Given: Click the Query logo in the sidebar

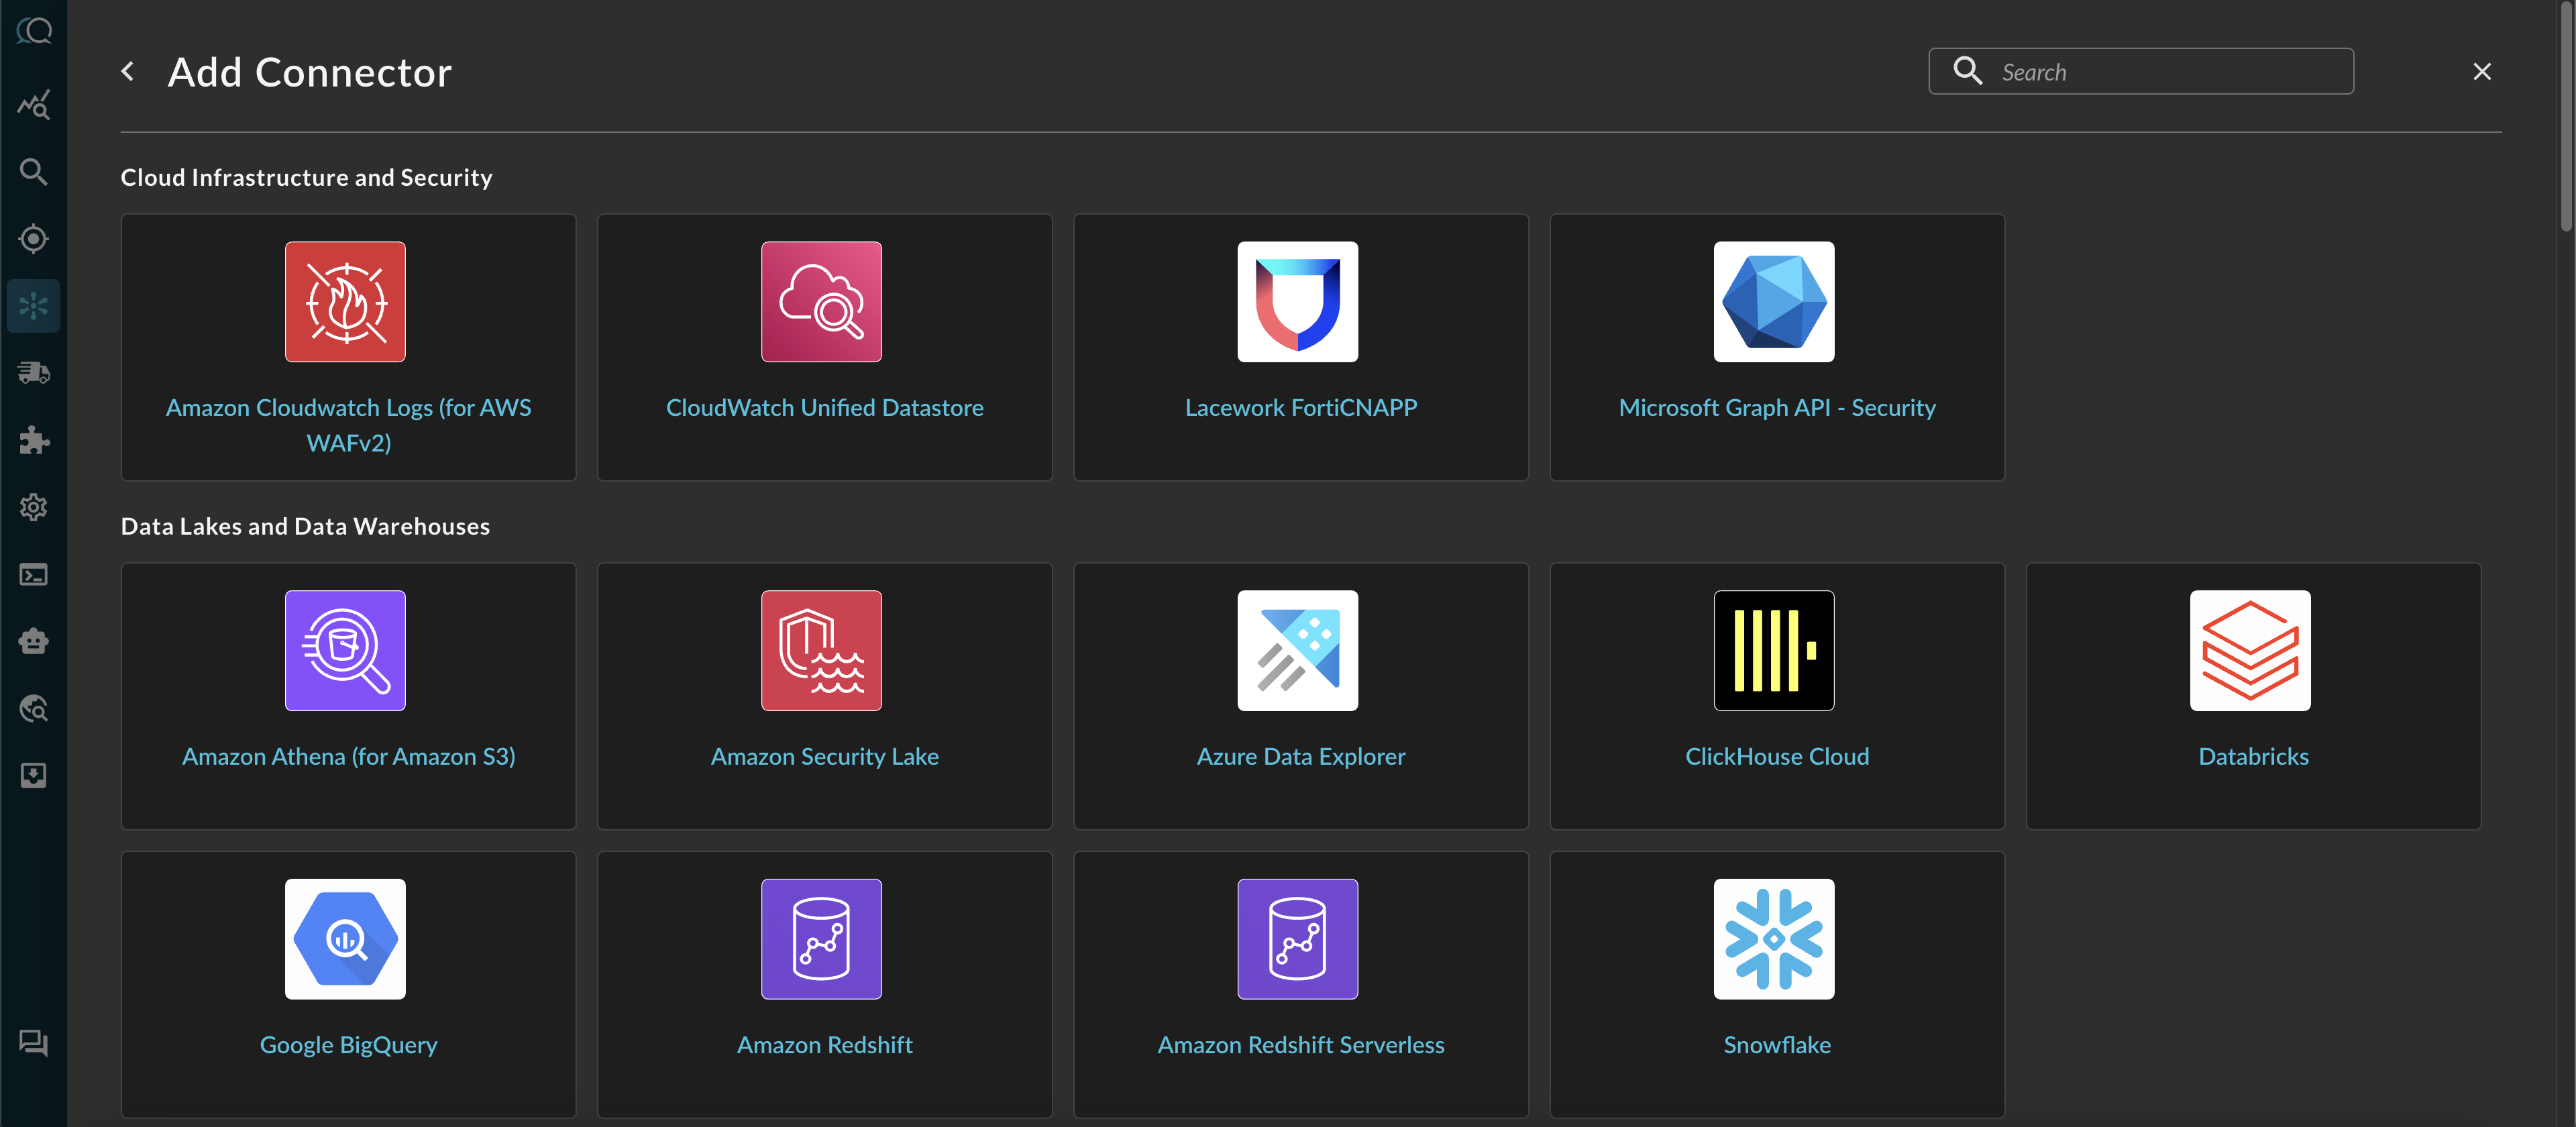Looking at the screenshot, I should click(34, 31).
